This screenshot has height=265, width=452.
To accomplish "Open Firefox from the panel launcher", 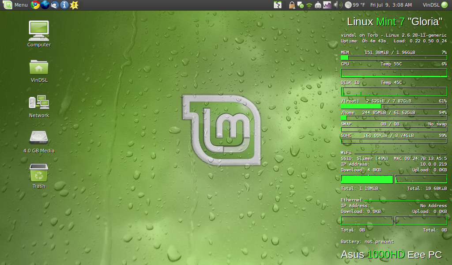I will tap(45, 5).
